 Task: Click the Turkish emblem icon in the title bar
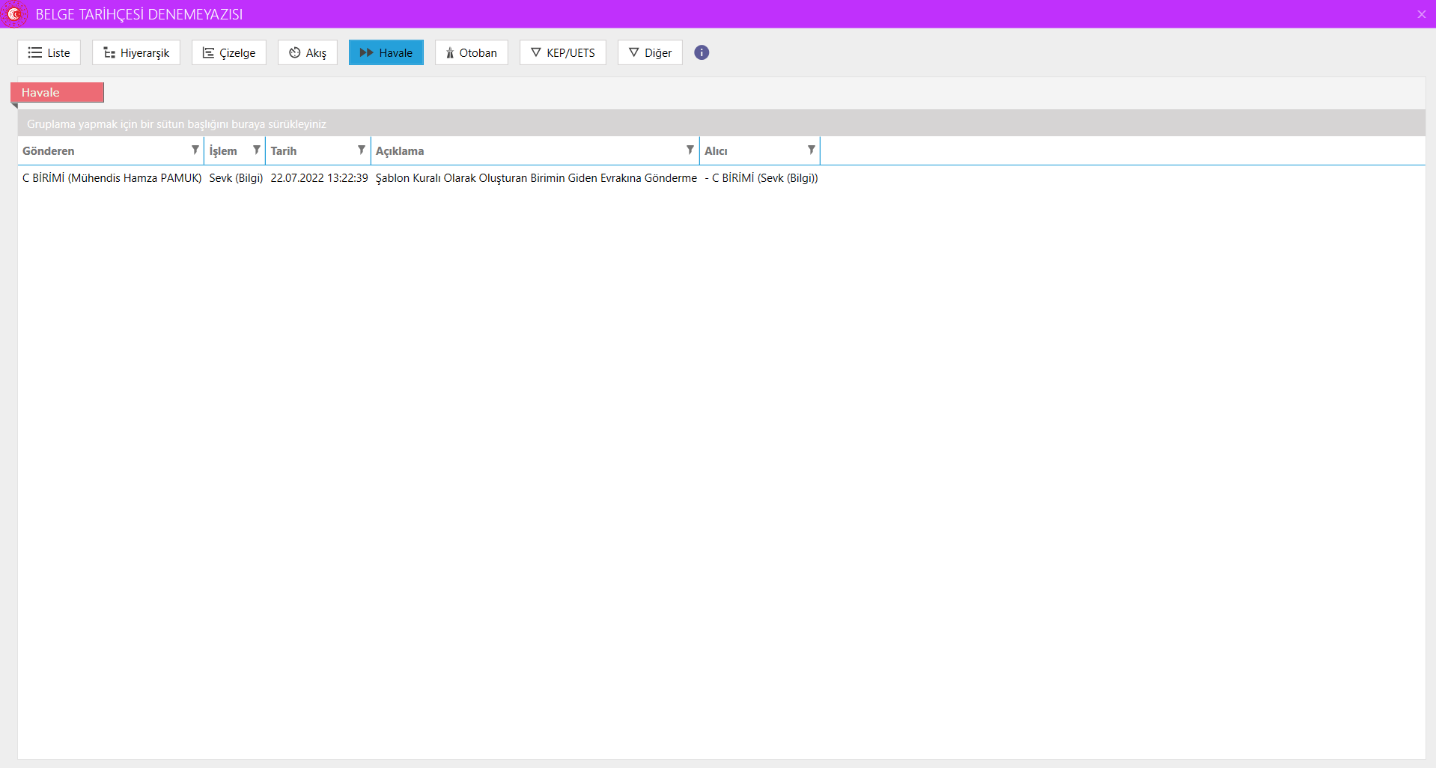13,14
